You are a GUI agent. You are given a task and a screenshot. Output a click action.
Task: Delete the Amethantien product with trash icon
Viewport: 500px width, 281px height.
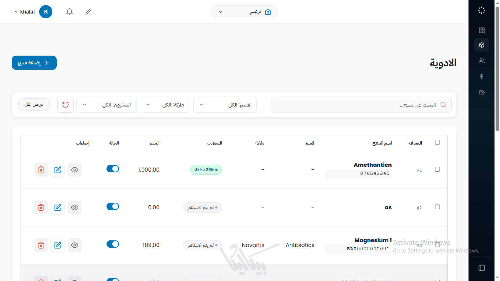[41, 170]
